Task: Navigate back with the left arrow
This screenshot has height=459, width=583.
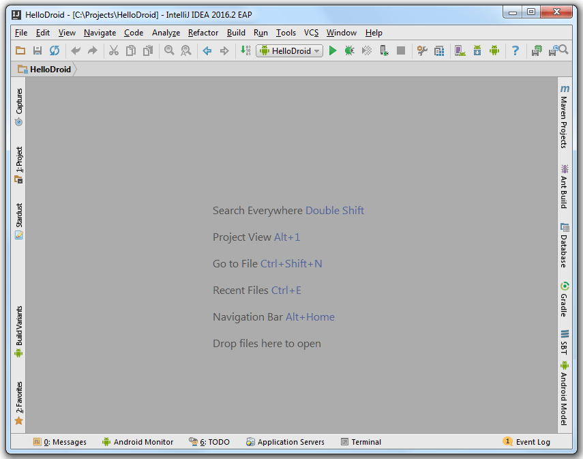Action: point(207,50)
